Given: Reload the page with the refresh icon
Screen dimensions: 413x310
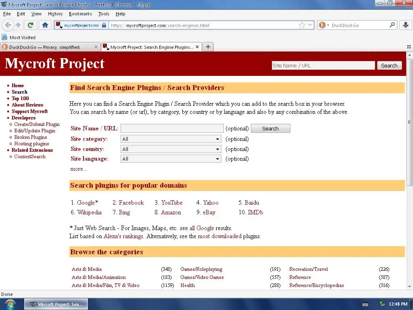Looking at the screenshot, I should tap(30, 25).
